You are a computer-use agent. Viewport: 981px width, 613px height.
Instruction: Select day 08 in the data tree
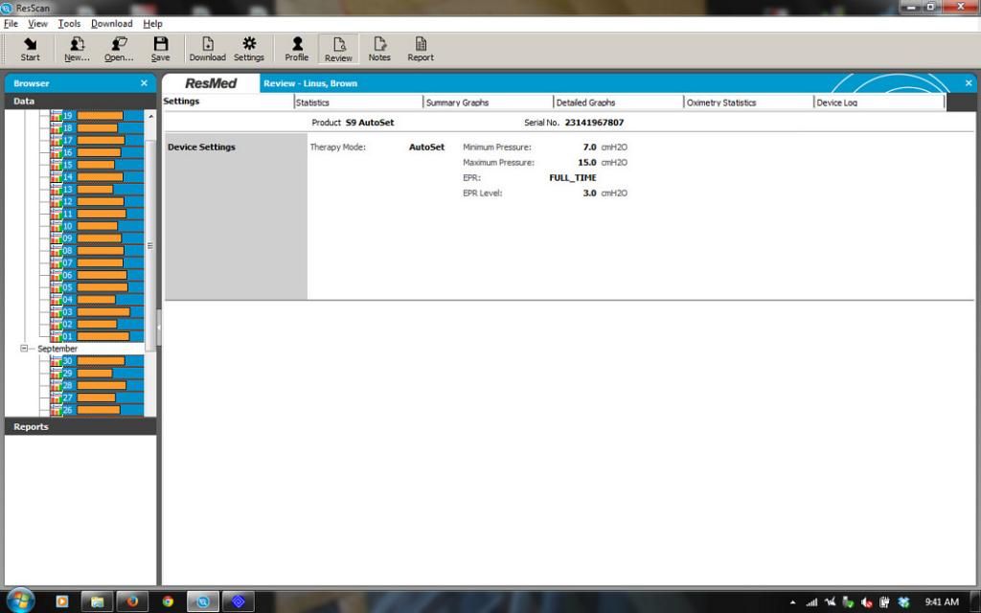[97, 250]
